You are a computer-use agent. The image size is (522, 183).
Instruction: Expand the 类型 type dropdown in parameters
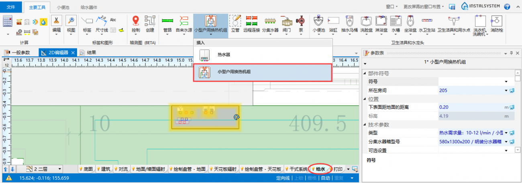506,133
